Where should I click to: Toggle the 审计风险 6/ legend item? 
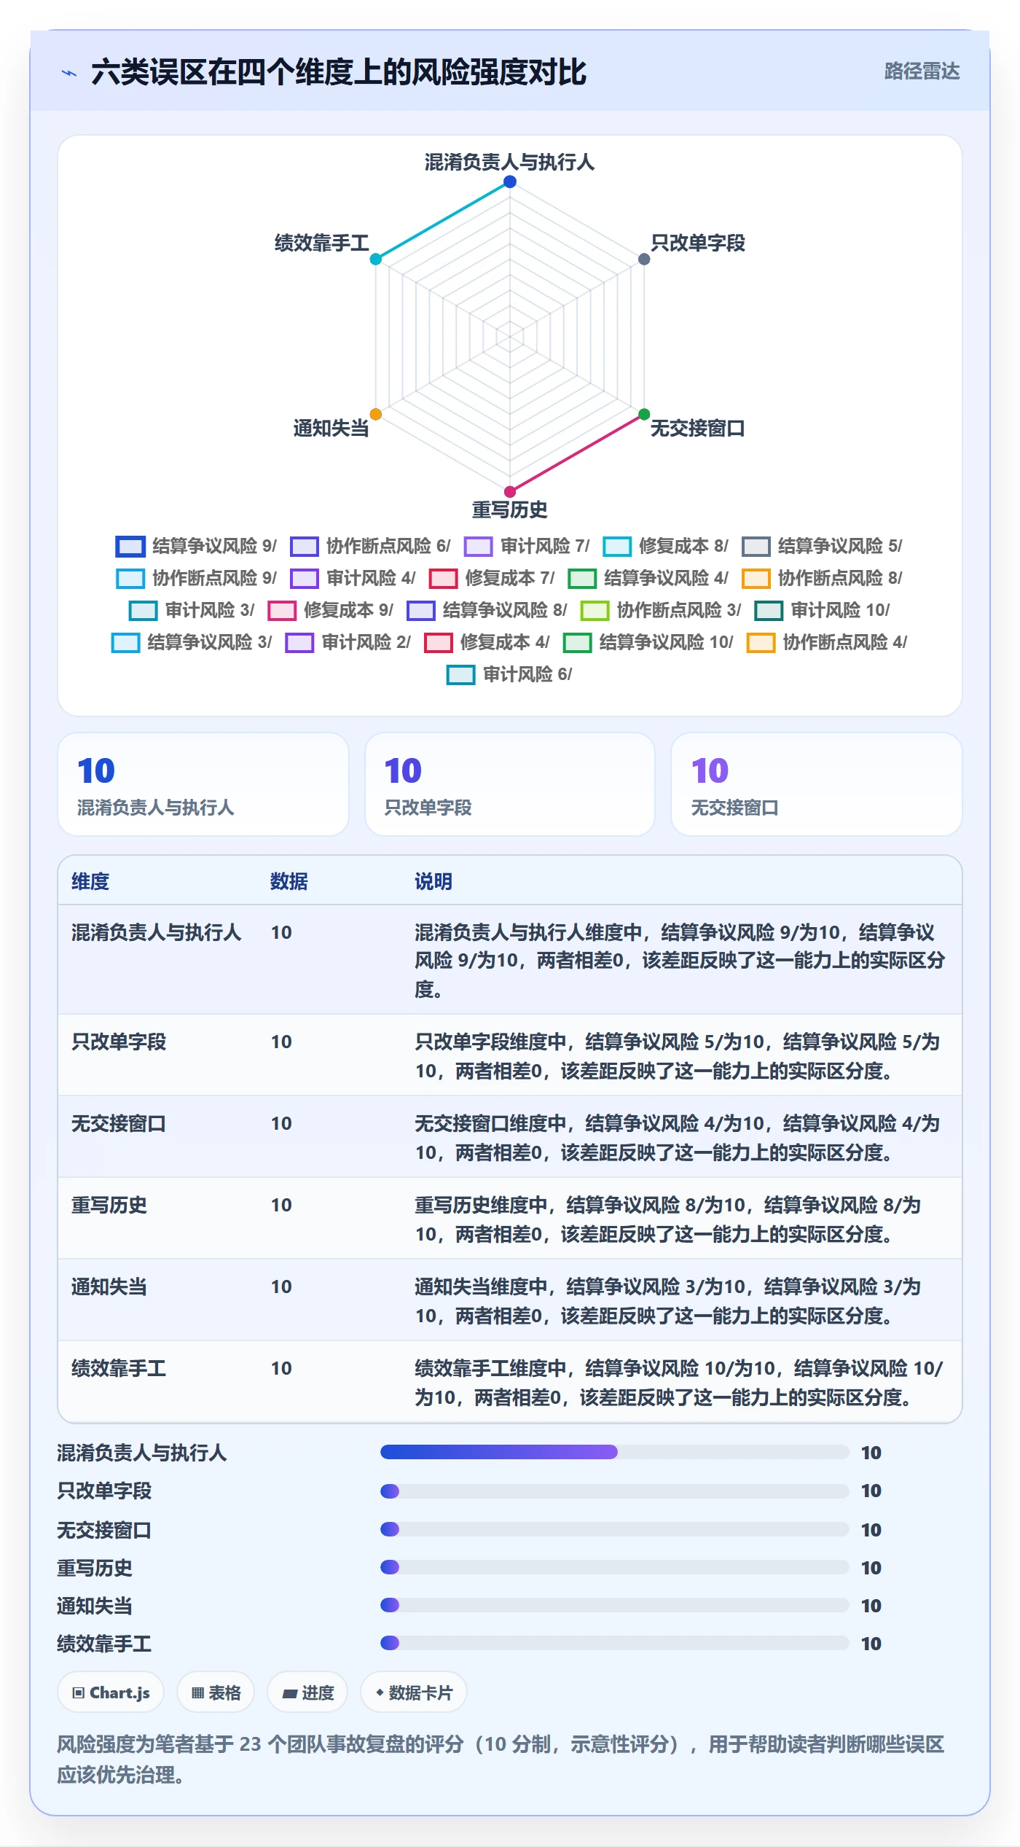[x=509, y=674]
